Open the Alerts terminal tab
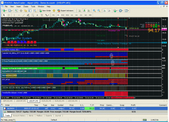Image resolution: width=169 pixels, height=122 pixels. click(x=31, y=116)
